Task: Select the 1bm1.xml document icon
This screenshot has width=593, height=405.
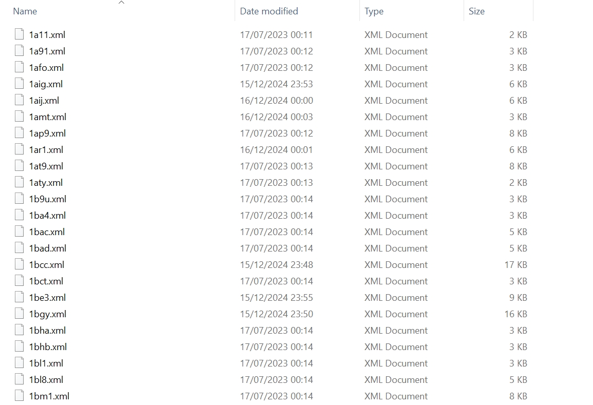Action: [x=20, y=395]
